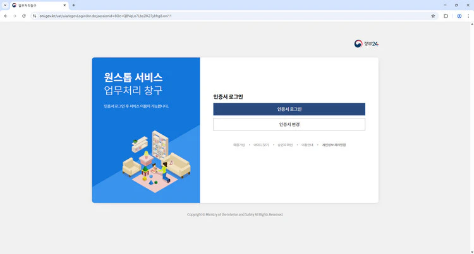Open the 회원가입 link
This screenshot has width=474, height=254.
pos(238,145)
